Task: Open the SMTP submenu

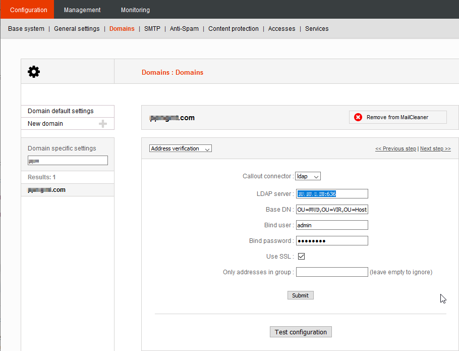Action: point(152,29)
